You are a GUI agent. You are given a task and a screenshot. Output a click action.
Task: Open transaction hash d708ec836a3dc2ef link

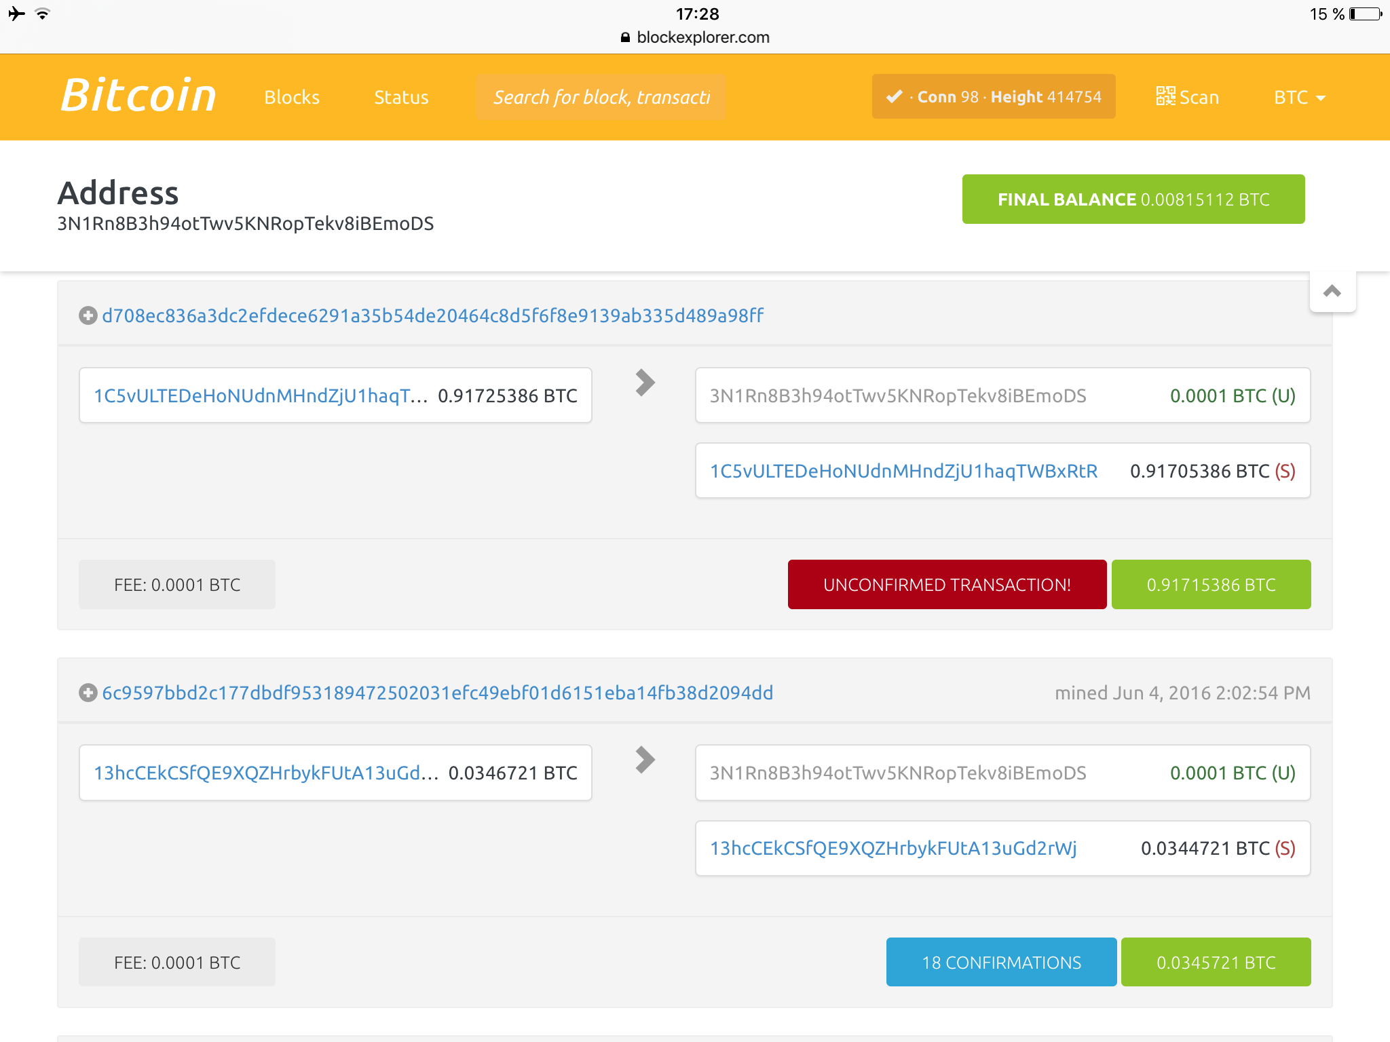coord(432,315)
